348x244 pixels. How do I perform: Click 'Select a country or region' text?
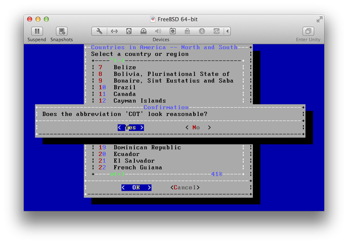pos(140,54)
